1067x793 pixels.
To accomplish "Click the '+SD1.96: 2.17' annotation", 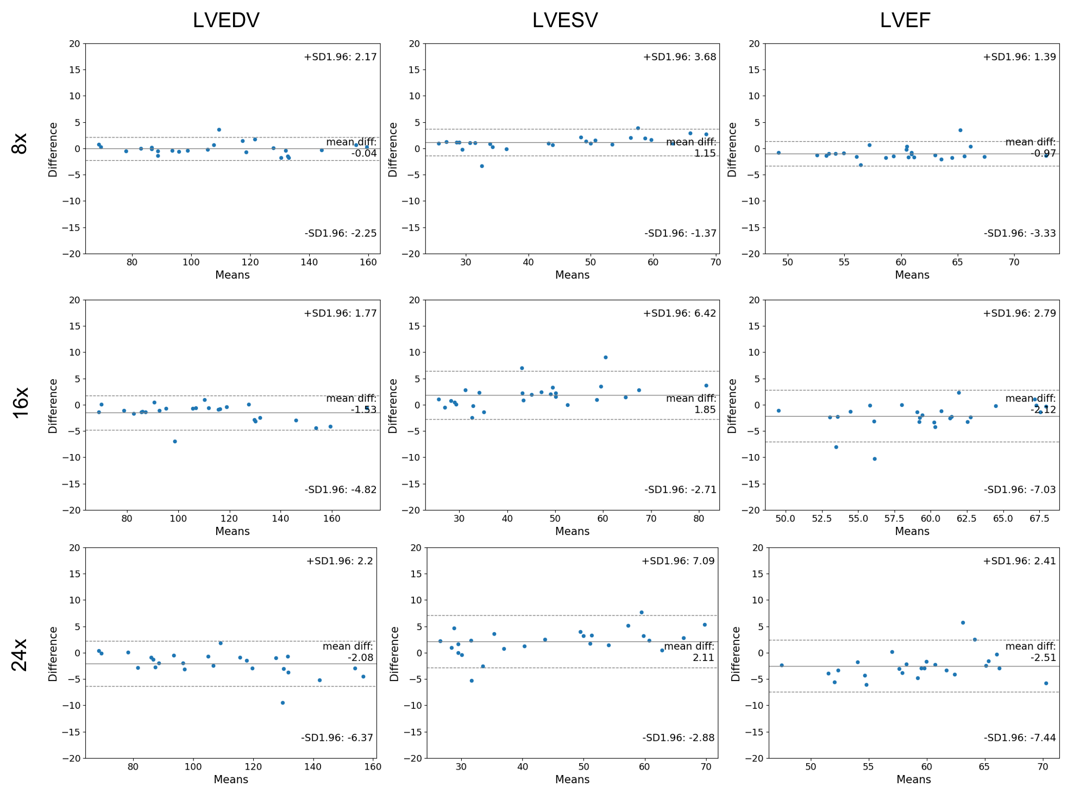I will coord(340,57).
